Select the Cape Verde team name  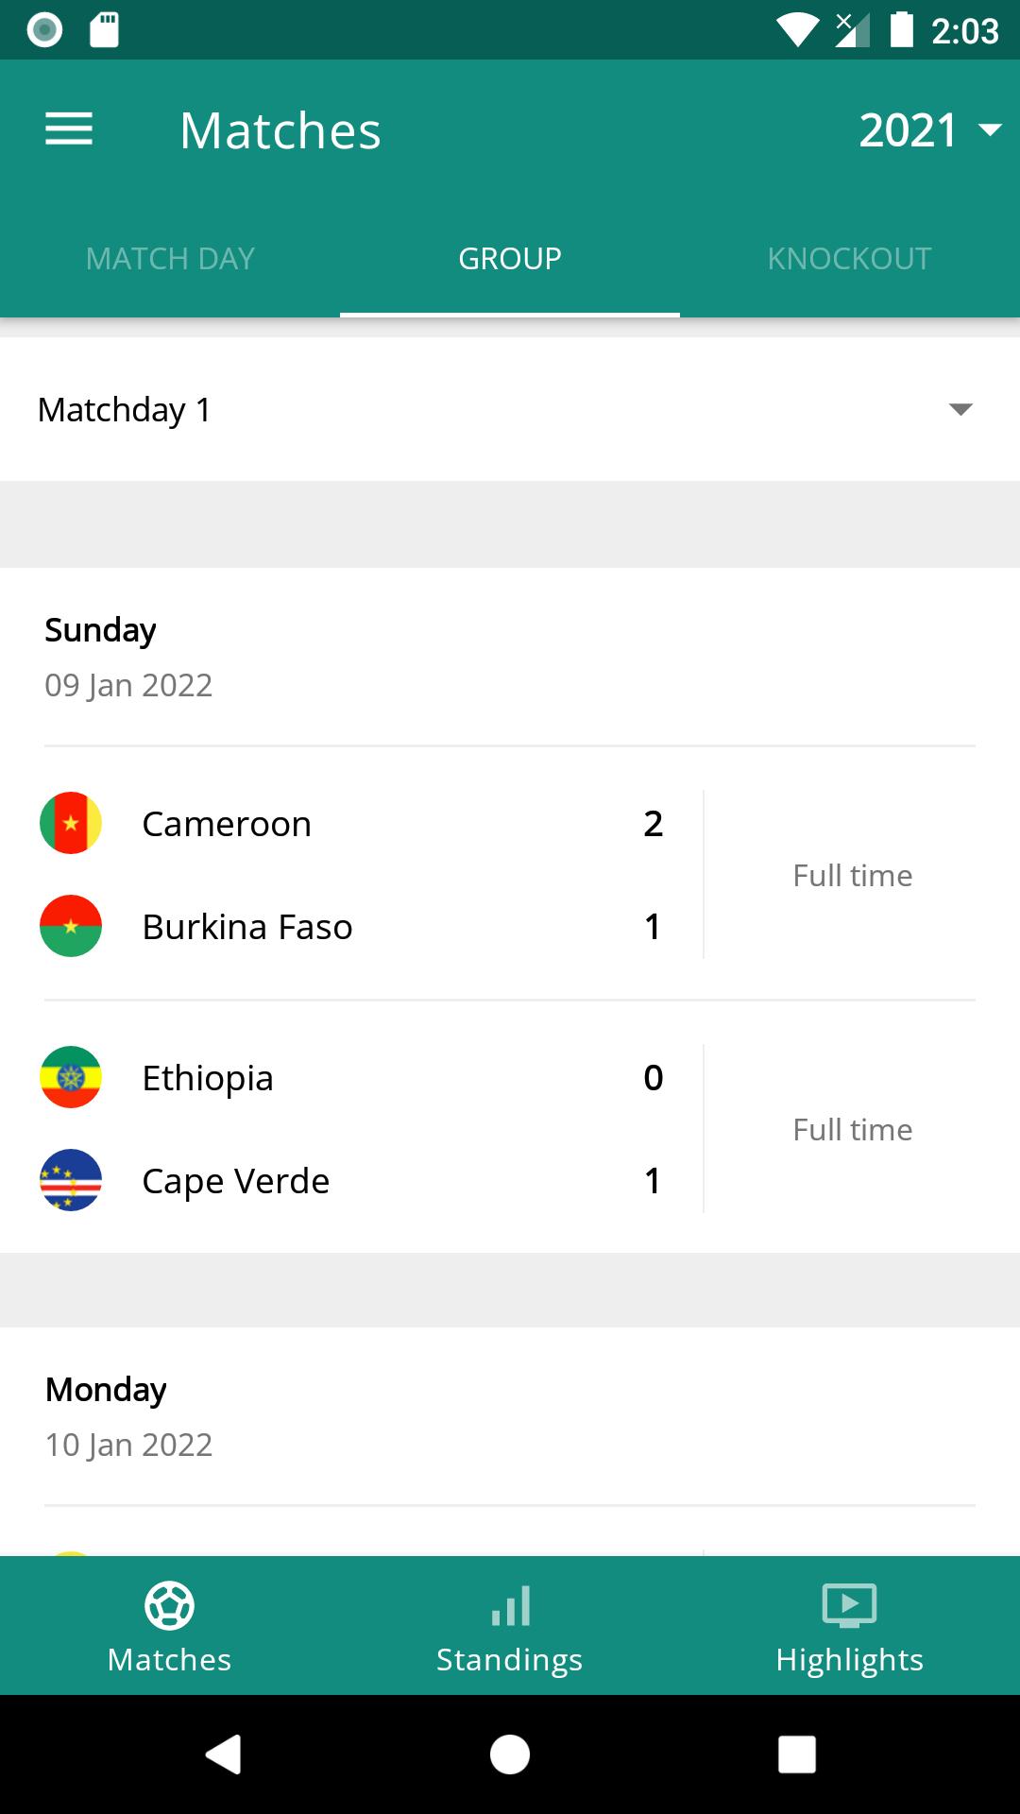[236, 1181]
